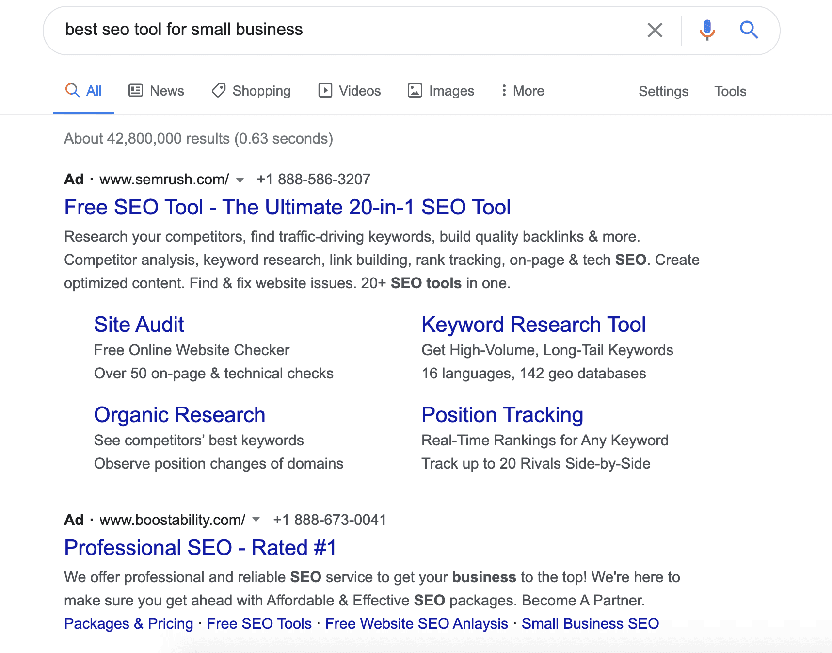Open the Organic Research sitelink
This screenshot has width=832, height=653.
(x=179, y=415)
